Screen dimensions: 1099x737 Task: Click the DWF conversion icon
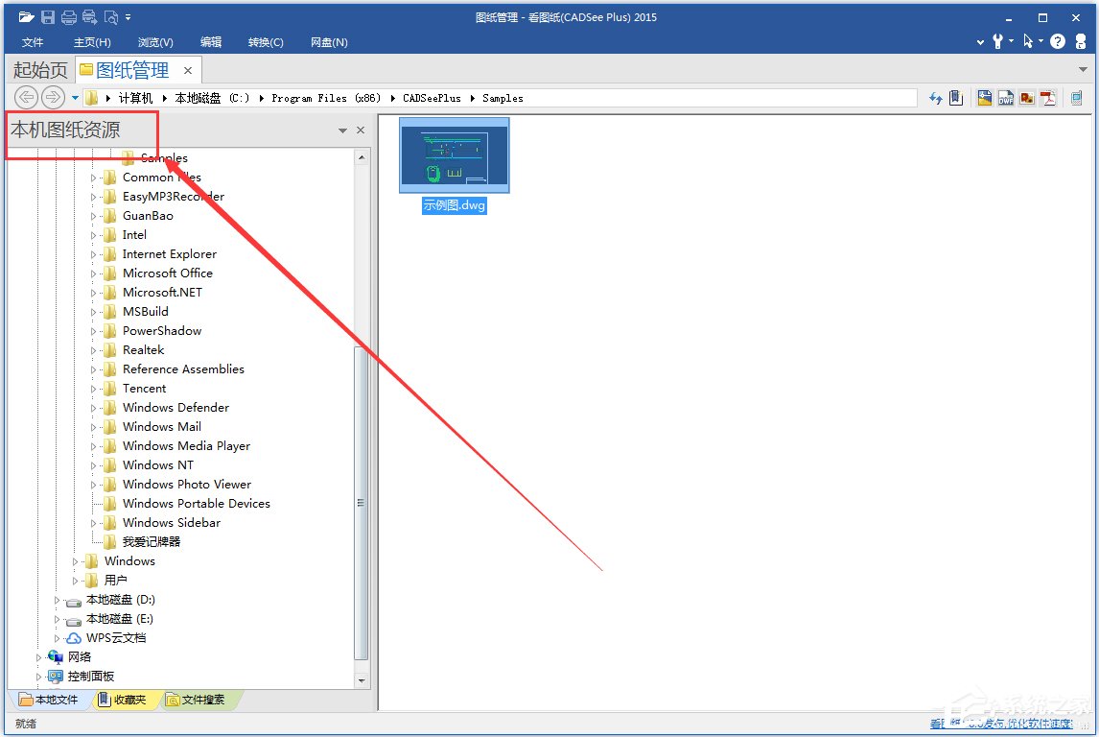[1006, 98]
